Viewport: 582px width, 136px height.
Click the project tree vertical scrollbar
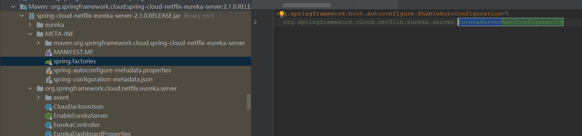(x=249, y=102)
